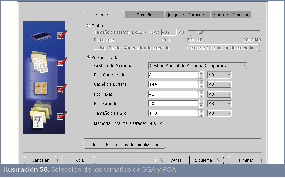The width and height of the screenshot is (285, 178).
Task: Select the Personalizada radio option
Action: (x=89, y=57)
